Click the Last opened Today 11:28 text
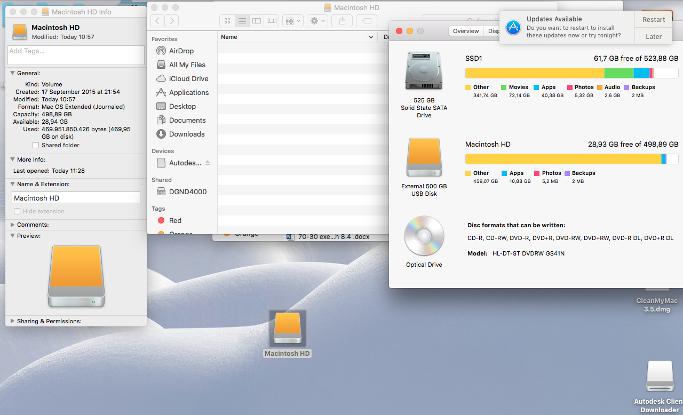 coord(49,171)
